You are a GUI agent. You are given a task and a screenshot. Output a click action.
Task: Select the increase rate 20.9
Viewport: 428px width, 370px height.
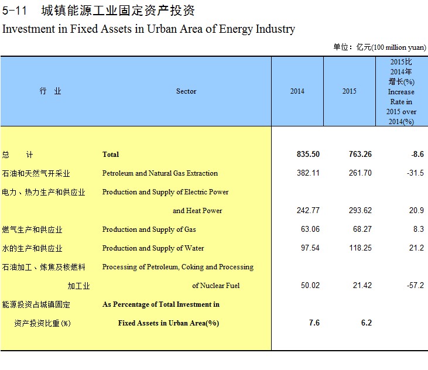pyautogui.click(x=416, y=210)
